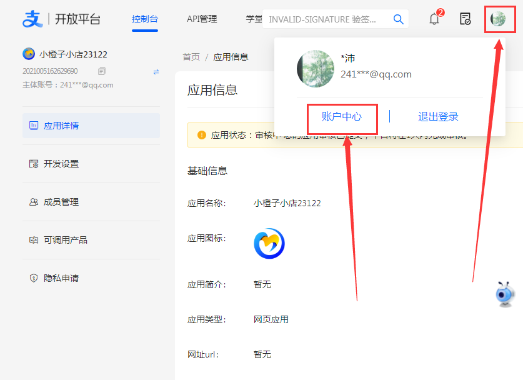Viewport: 523px width, 380px height.
Task: Switch to the 控制台 tab
Action: click(x=145, y=19)
